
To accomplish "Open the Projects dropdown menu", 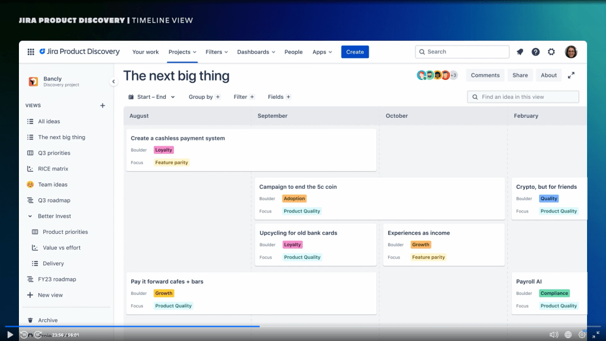I will pos(183,52).
